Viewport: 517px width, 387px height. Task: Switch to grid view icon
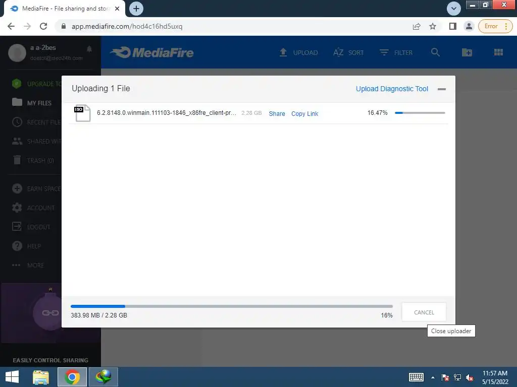[x=498, y=52]
